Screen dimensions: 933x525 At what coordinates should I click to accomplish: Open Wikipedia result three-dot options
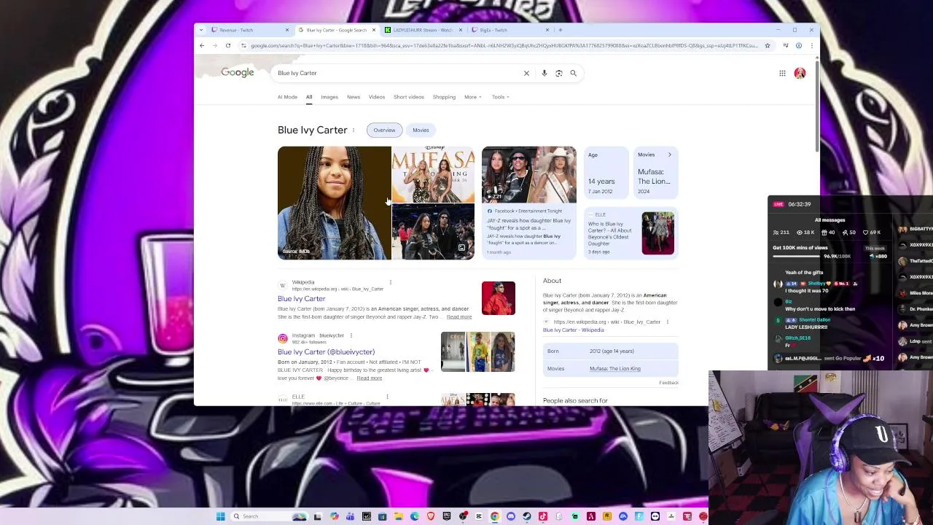(390, 282)
